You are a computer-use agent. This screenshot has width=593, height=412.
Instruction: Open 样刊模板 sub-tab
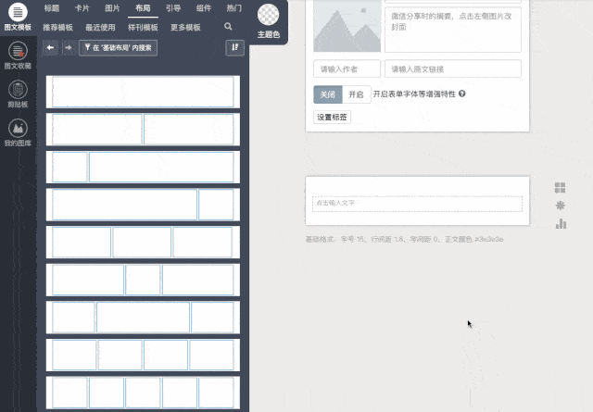[143, 27]
